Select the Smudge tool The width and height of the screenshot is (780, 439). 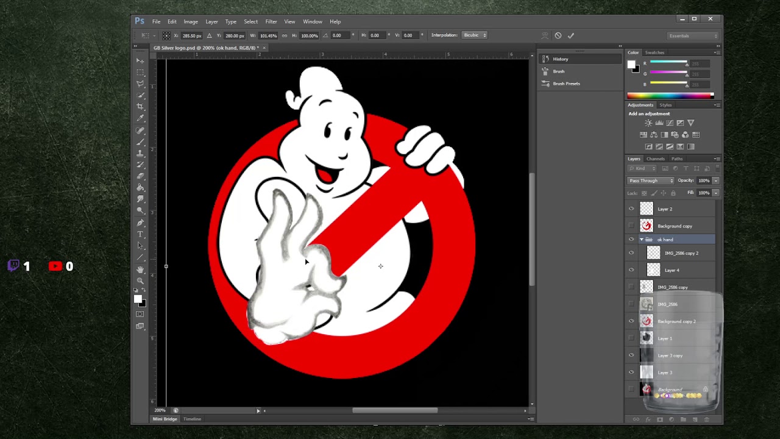click(140, 200)
